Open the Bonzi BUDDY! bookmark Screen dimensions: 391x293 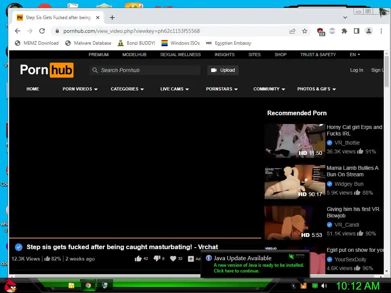tap(136, 43)
